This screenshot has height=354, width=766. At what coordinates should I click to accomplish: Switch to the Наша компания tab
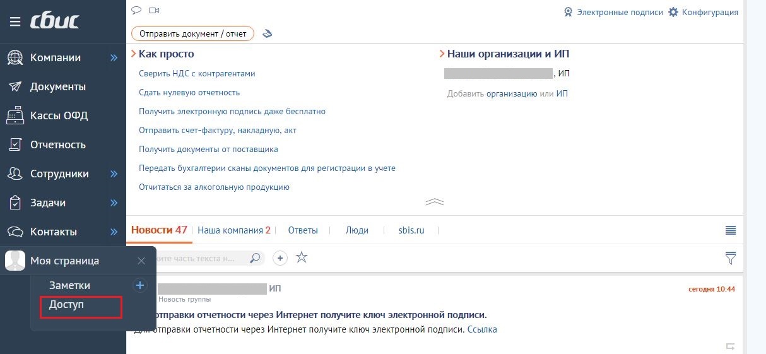click(x=233, y=230)
